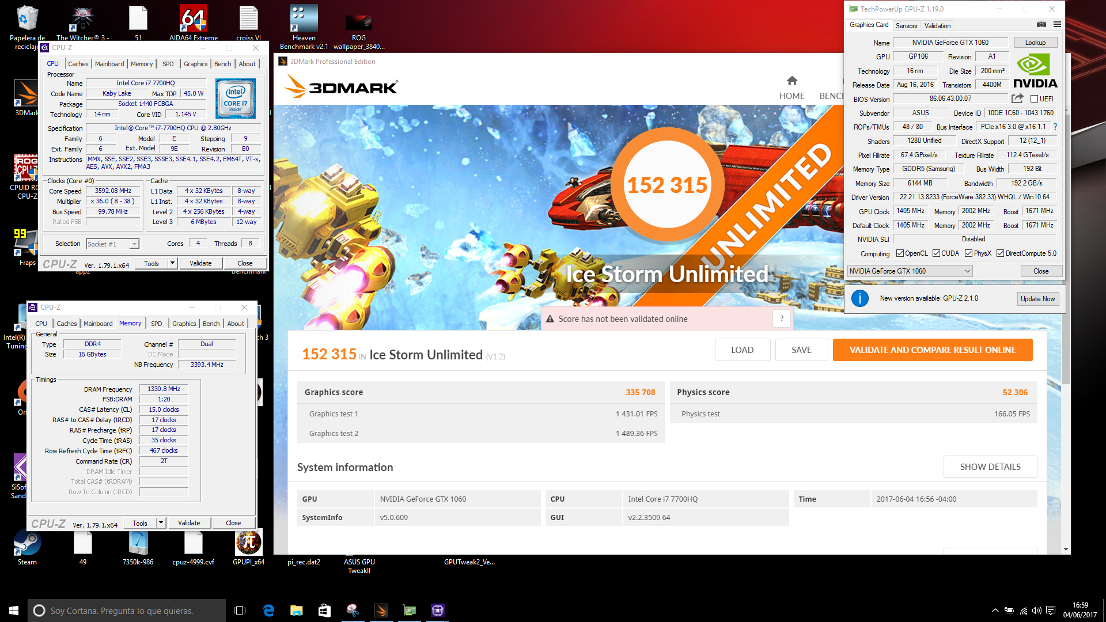The image size is (1106, 622).
Task: Toggle DirectCompute 5.0 checkbox
Action: coord(1001,253)
